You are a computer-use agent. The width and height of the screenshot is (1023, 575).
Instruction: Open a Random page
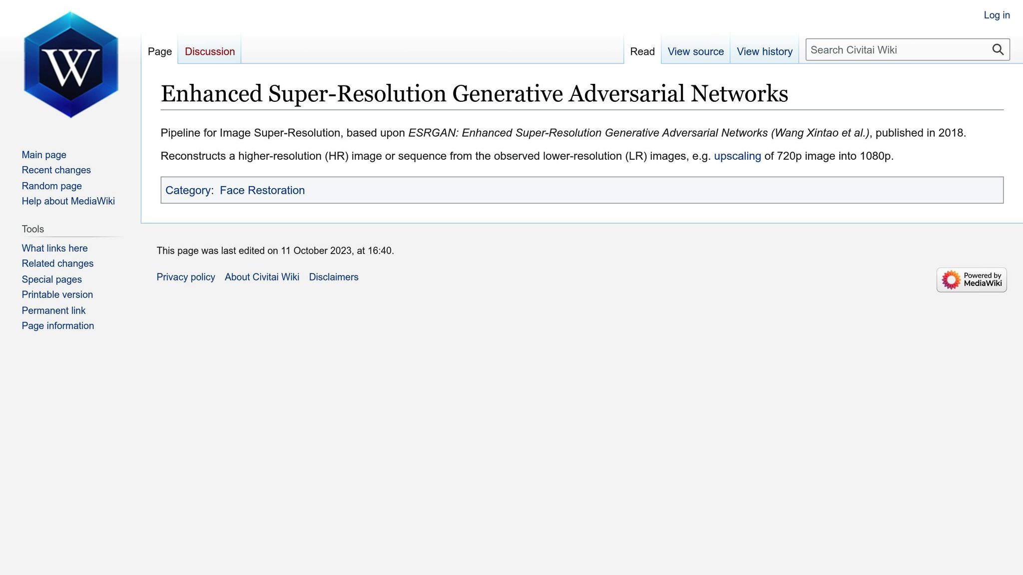51,186
